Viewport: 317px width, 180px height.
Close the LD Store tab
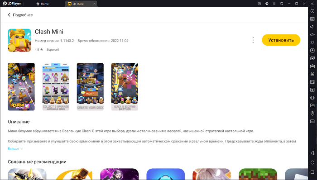pyautogui.click(x=94, y=4)
